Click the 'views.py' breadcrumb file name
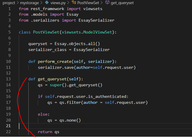 (58, 3)
